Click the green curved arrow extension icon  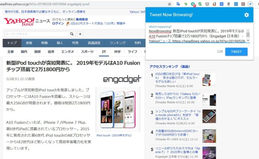click(x=185, y=4)
